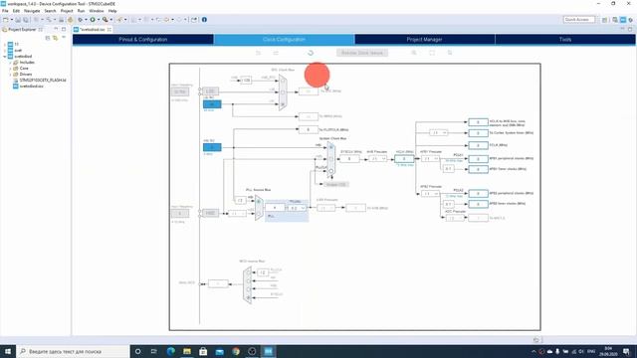This screenshot has height=358, width=637.
Task: Expand the Drivers folder in Project Explorer
Action: pos(10,75)
